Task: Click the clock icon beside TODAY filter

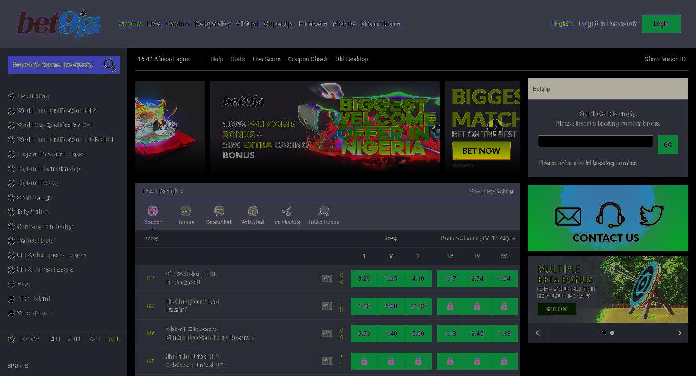Action: point(11,339)
